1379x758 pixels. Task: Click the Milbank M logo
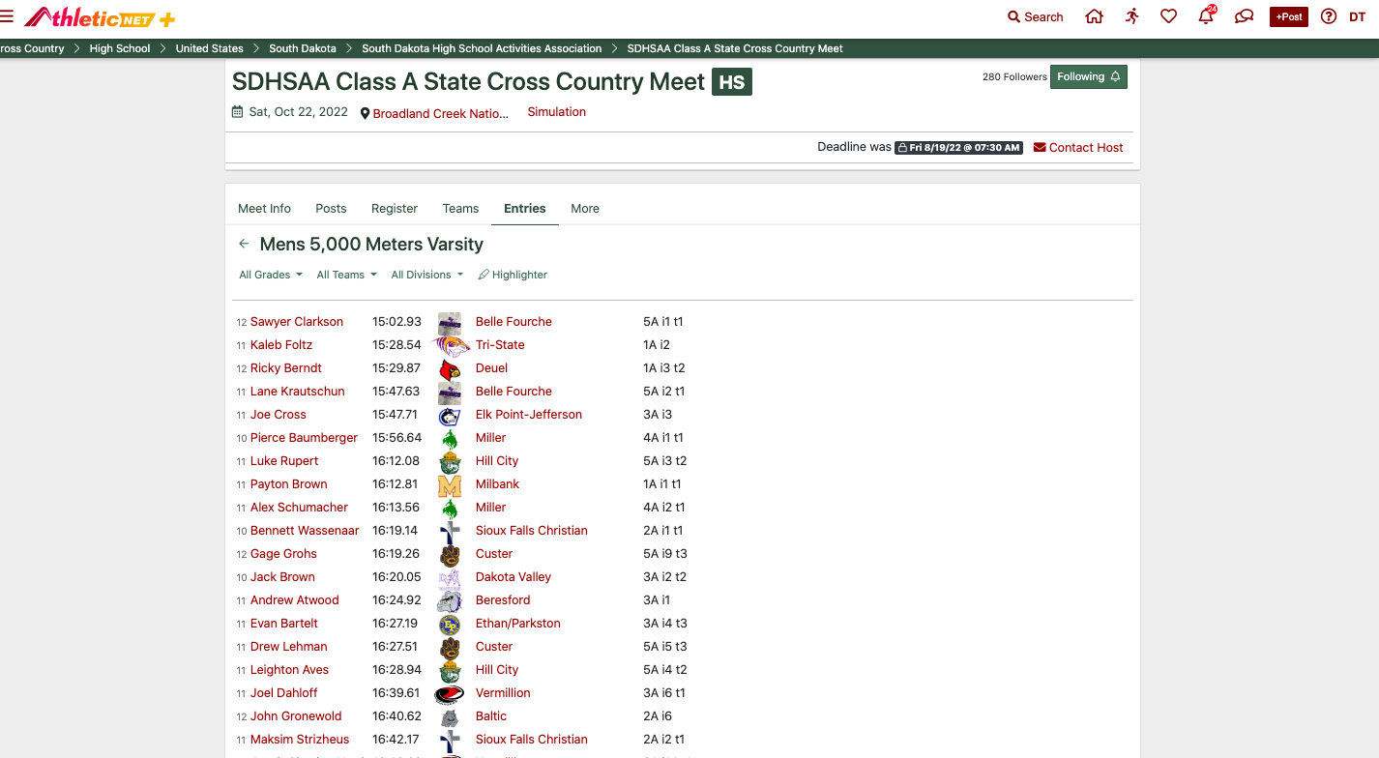click(450, 485)
